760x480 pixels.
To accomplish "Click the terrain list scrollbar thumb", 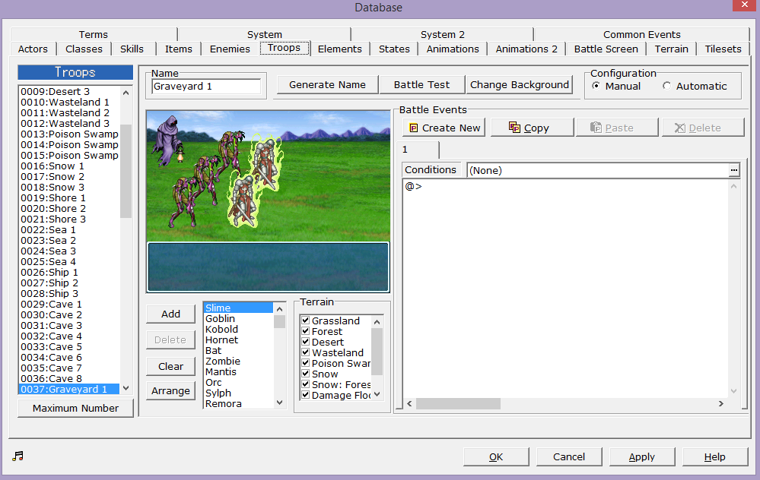I will click(x=377, y=352).
